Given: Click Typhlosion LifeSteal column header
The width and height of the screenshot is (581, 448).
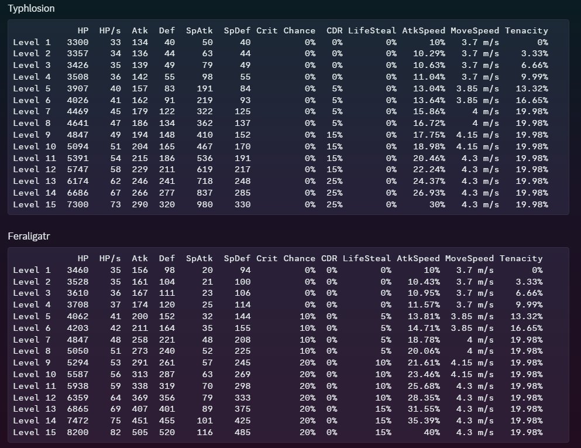Looking at the screenshot, I should click(372, 30).
